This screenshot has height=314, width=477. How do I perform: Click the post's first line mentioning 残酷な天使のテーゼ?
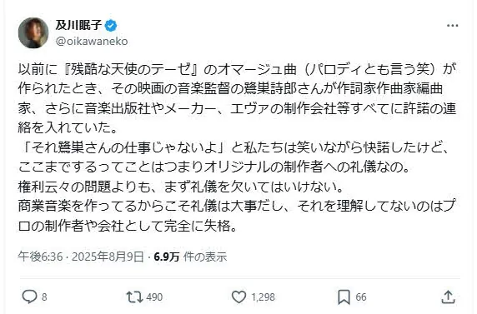click(238, 70)
